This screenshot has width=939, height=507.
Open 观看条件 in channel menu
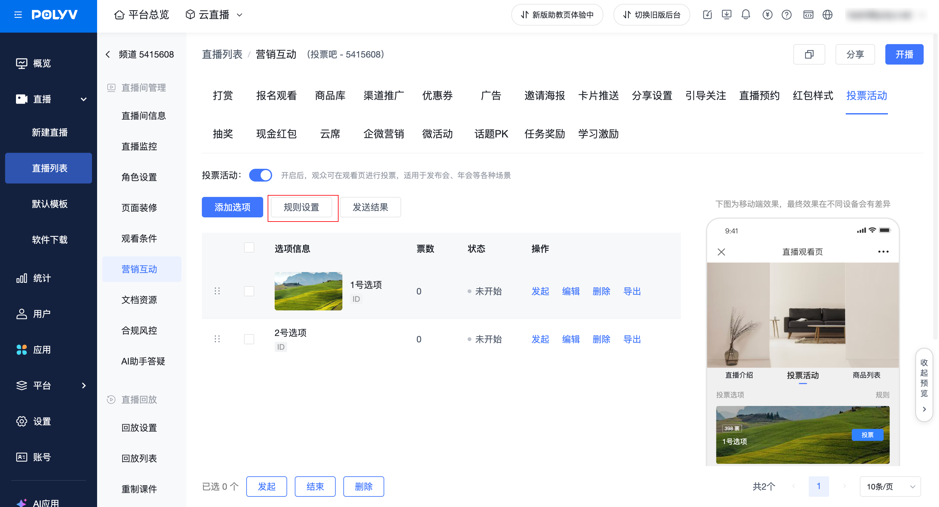[x=139, y=238]
